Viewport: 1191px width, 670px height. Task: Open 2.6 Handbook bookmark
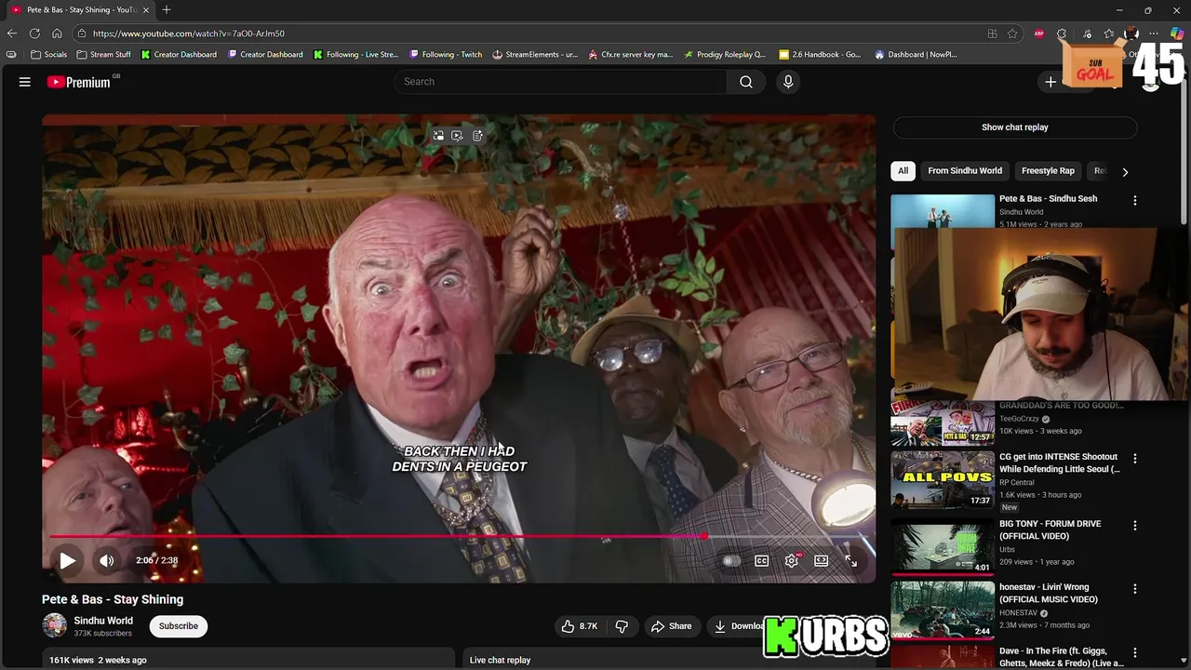820,55
